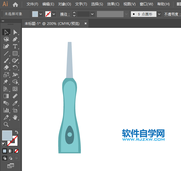
Task: Select the Perspective Grid tool
Action: [6, 89]
